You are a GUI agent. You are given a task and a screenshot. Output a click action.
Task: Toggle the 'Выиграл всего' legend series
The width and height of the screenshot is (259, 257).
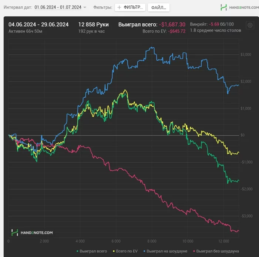(x=93, y=251)
